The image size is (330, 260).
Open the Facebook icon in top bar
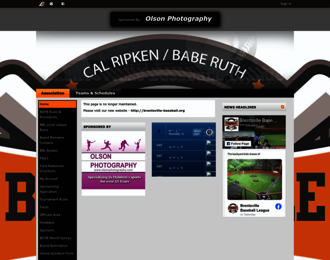click(63, 4)
